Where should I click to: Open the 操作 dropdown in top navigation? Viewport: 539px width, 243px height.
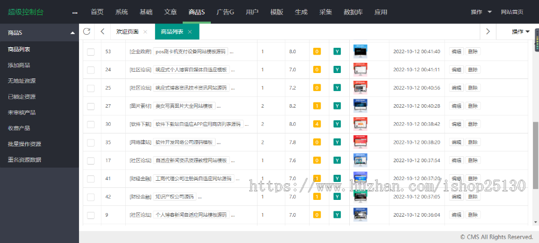point(482,12)
